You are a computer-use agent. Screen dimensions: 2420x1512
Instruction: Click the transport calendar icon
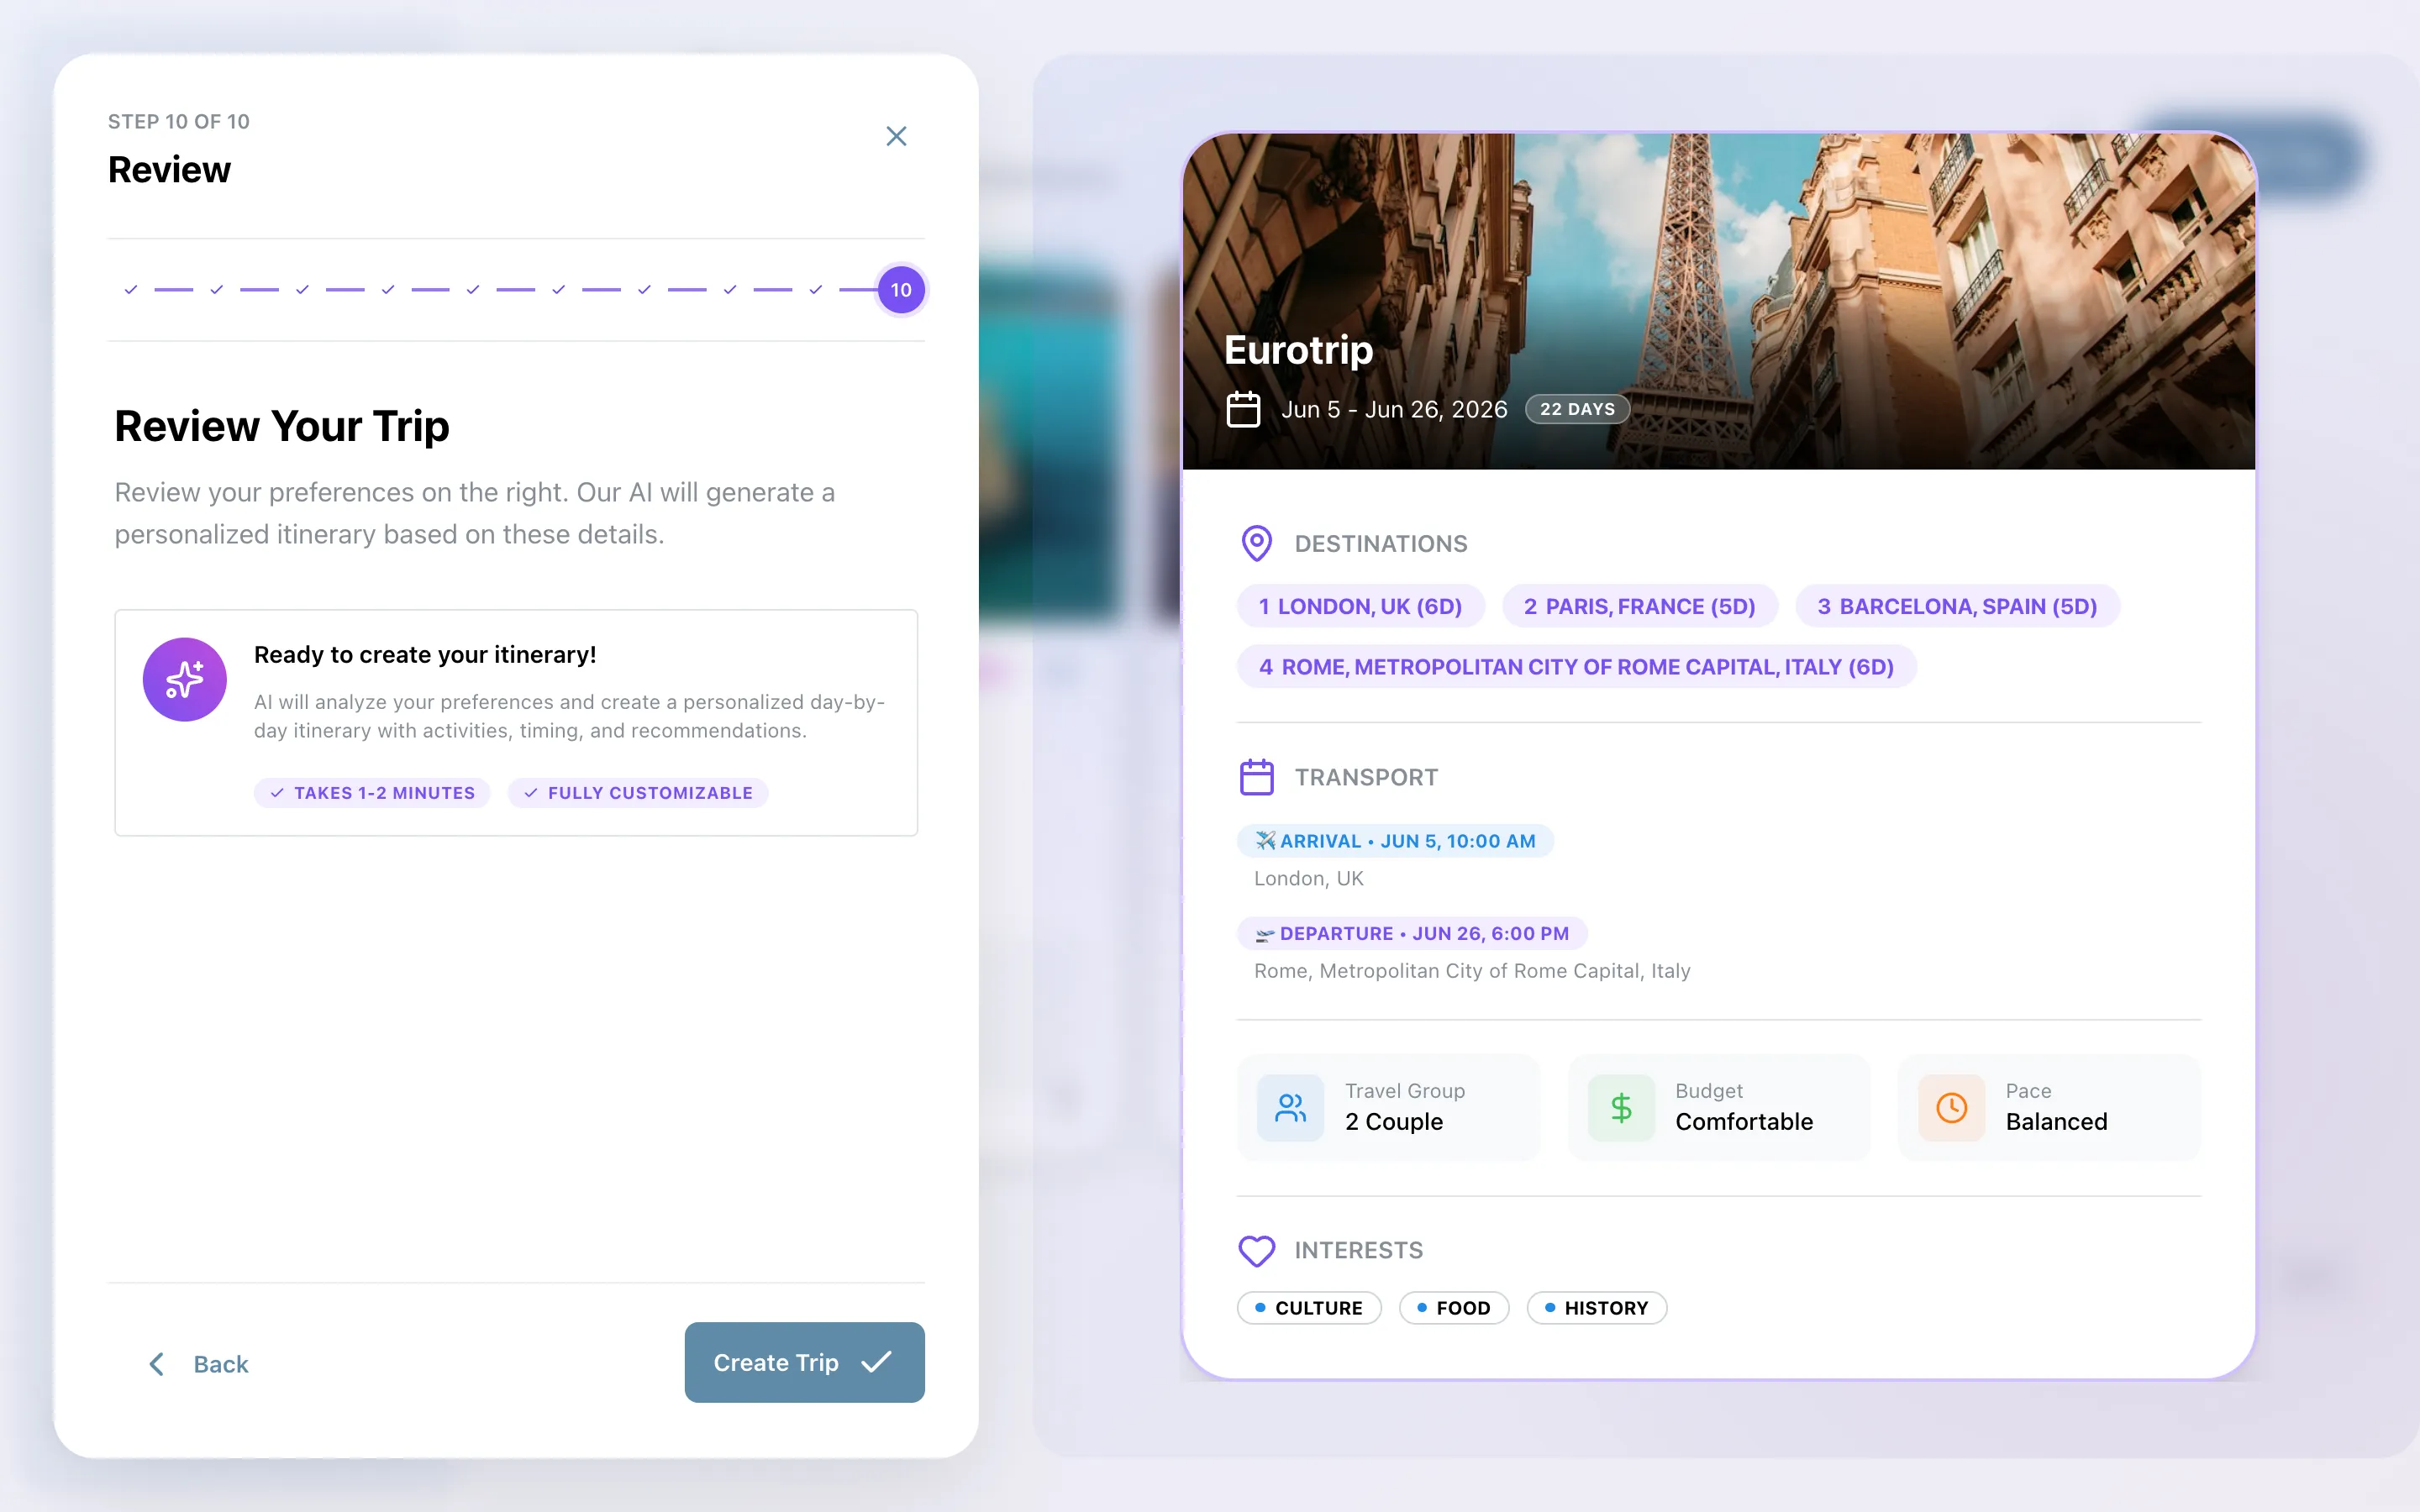[x=1257, y=776]
